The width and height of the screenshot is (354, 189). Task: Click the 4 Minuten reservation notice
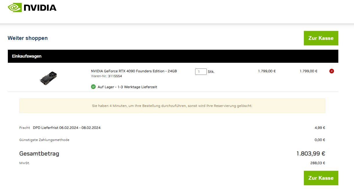coord(172,106)
